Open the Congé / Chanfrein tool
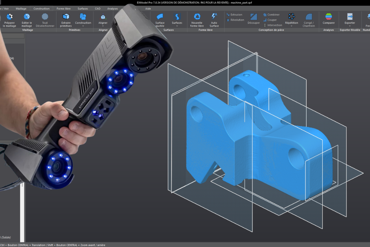The image size is (370, 247). [309, 20]
